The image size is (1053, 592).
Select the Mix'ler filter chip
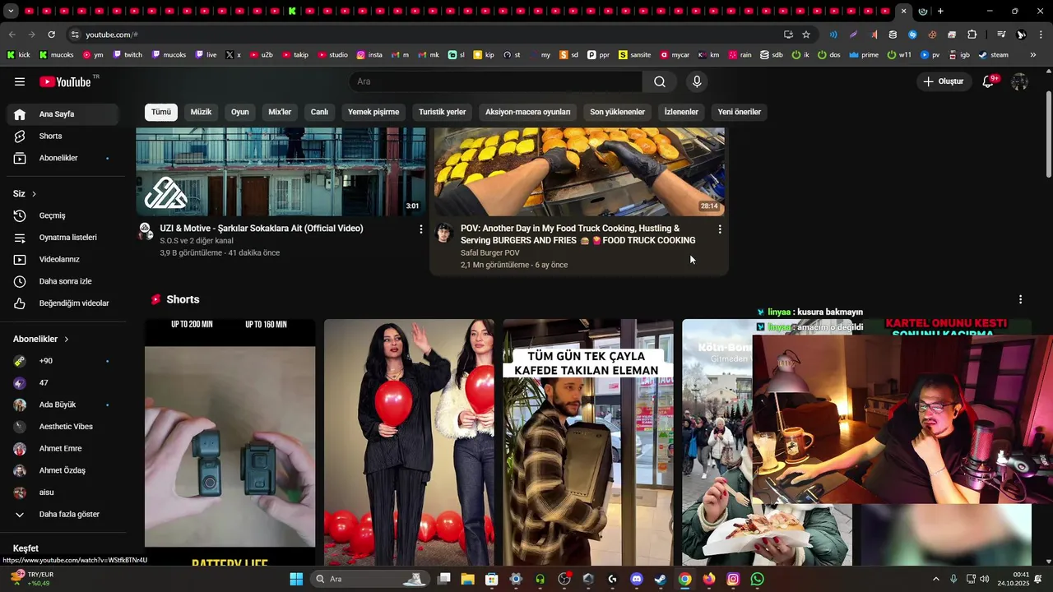pos(280,112)
